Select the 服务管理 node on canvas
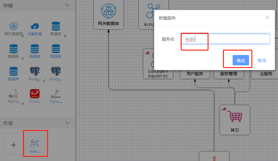The width and height of the screenshot is (278, 161). [228, 74]
